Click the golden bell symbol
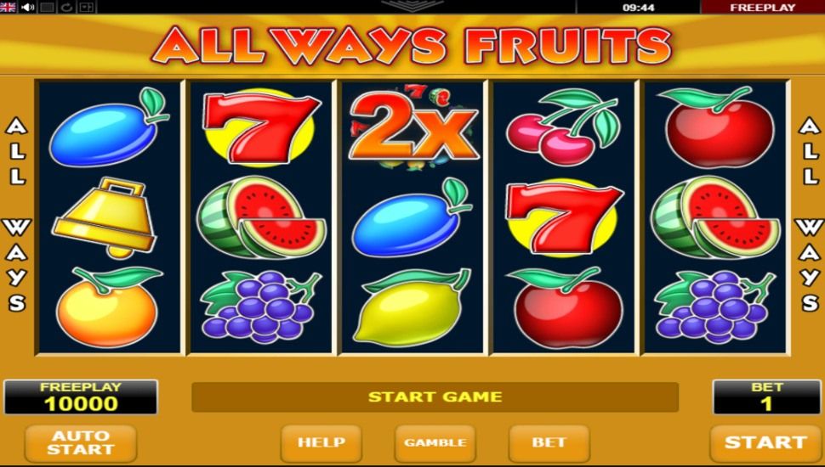Viewport: 825px width, 467px height. [x=104, y=217]
